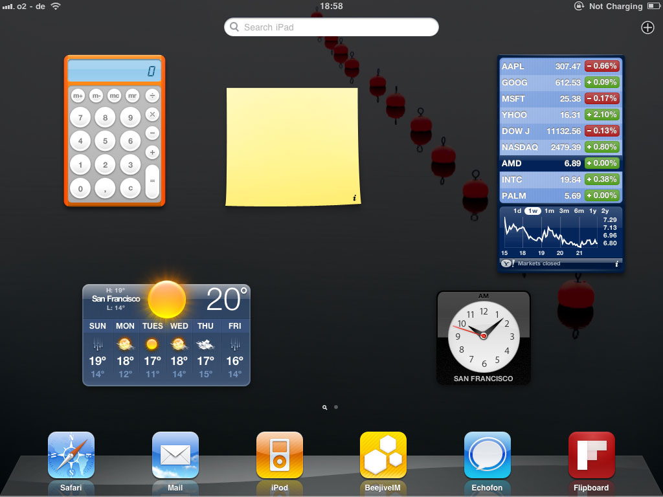Click calculator minus key
Viewport: 663px width, 497px height.
(x=152, y=133)
